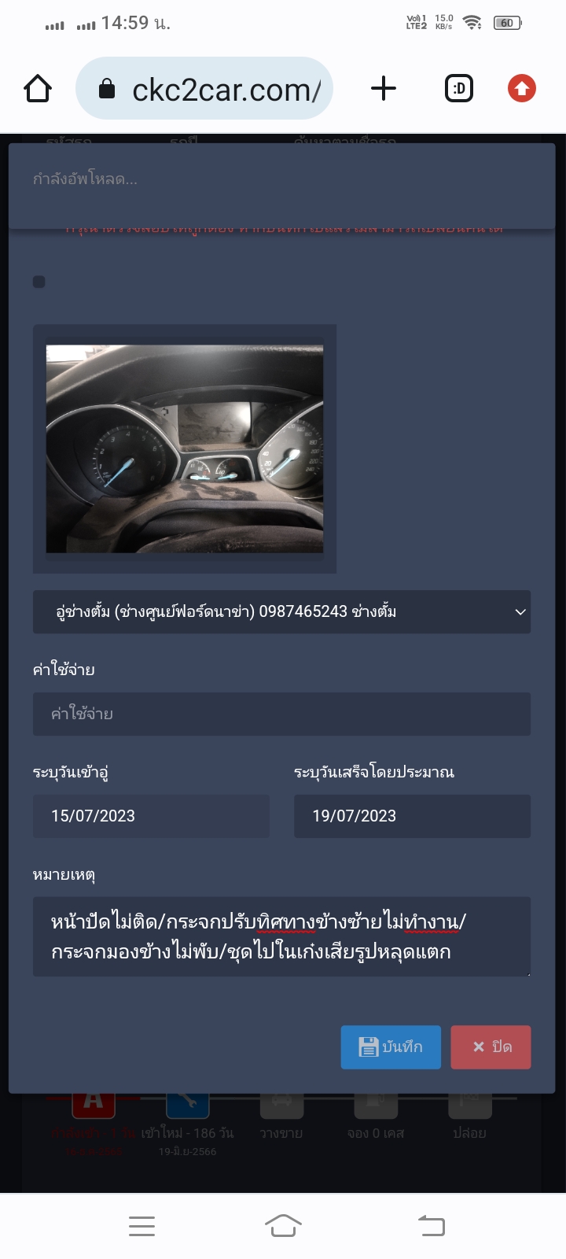Screen dimensions: 566x1259
Task: Select the garage entry date 15/07/2023 field
Action: pyautogui.click(x=151, y=816)
